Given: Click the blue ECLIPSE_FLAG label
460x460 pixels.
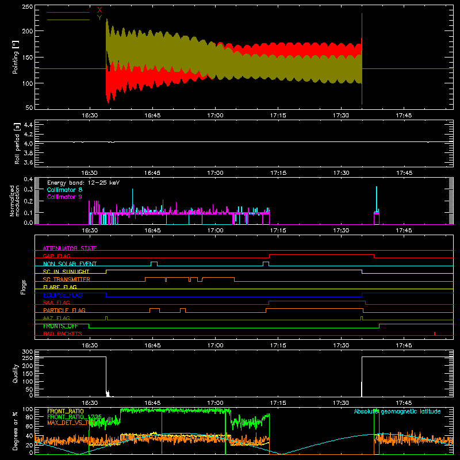Looking at the screenshot, I should click(x=63, y=295).
